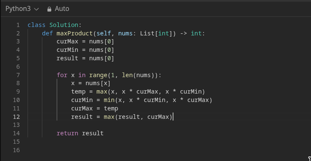Screen dimensions: 311x161
Task: Click the 'self' parameter on line 2
Action: [x=104, y=33]
